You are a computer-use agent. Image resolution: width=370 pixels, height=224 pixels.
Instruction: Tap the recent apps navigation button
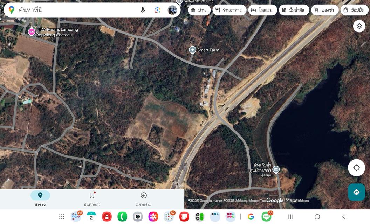tap(291, 216)
